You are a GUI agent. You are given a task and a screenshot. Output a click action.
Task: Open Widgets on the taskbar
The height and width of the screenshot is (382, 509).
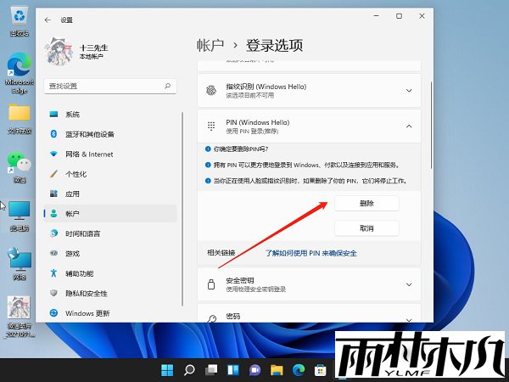(x=232, y=370)
